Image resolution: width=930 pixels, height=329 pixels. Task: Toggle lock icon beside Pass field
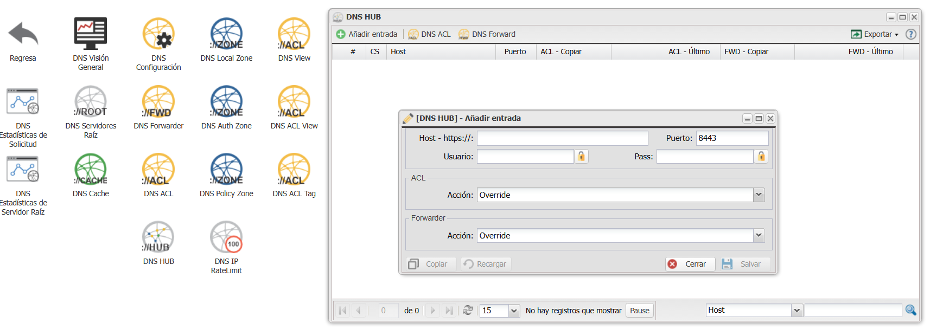tap(761, 157)
